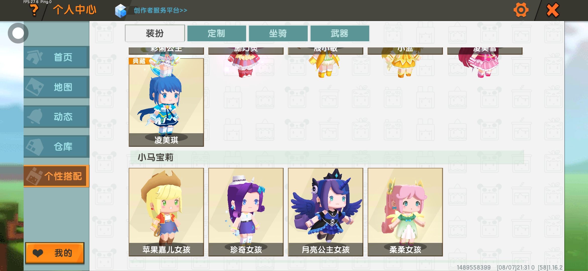Choose the 苹果嘉儿女孩 costume
588x271 pixels.
pyautogui.click(x=166, y=212)
